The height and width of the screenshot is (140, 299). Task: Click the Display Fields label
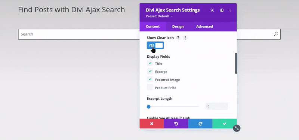pyautogui.click(x=158, y=57)
